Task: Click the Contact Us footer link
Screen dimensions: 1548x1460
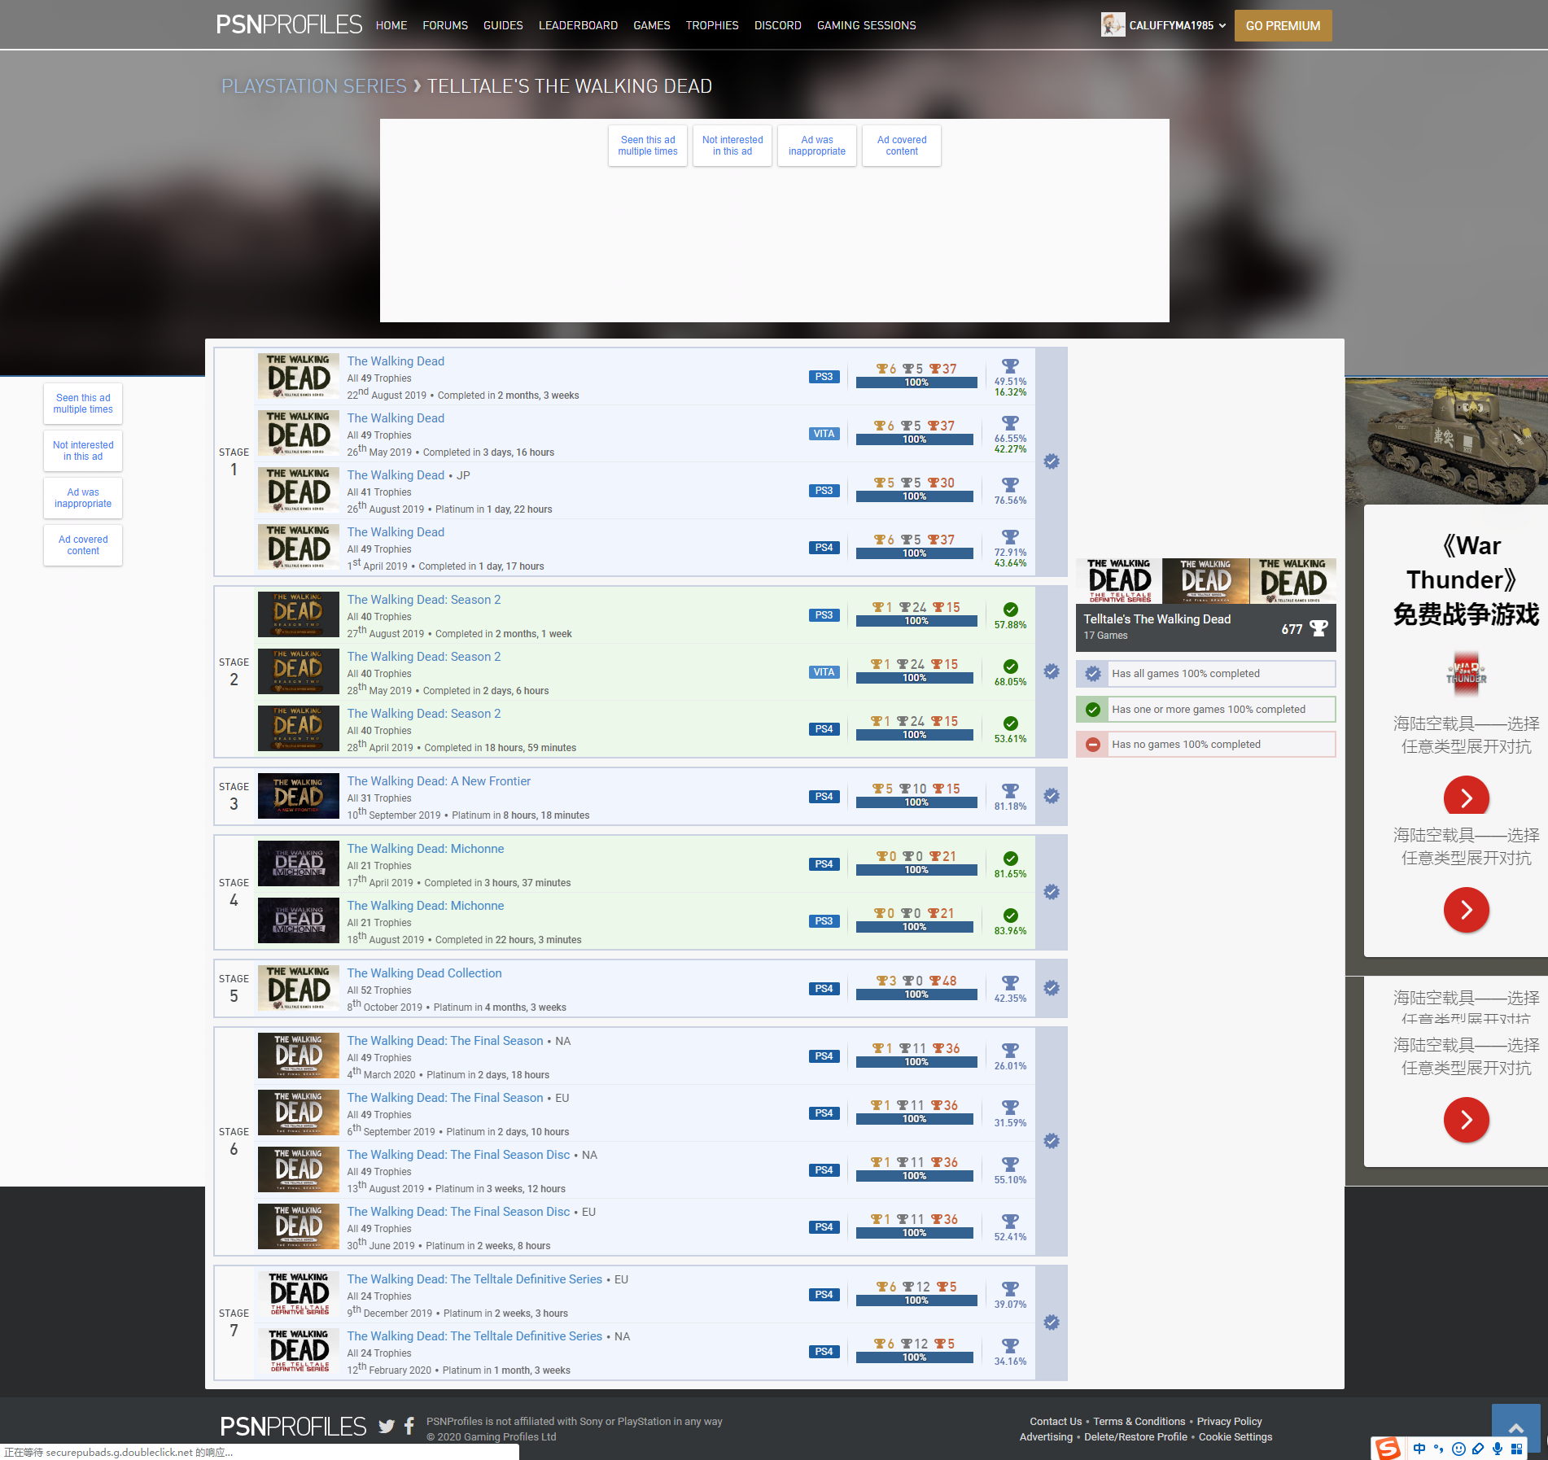Action: coord(1056,1422)
